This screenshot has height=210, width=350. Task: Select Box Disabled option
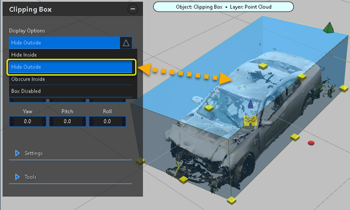click(x=70, y=91)
